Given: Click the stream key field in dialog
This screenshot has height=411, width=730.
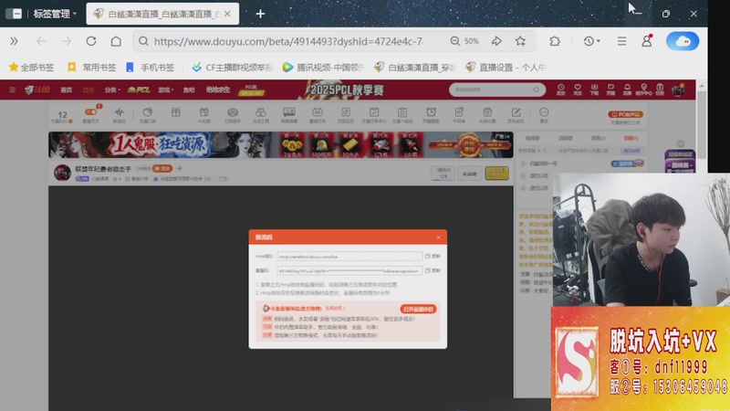Looking at the screenshot, I should 349,270.
